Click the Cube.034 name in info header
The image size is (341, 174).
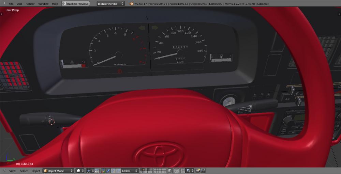pyautogui.click(x=263, y=4)
